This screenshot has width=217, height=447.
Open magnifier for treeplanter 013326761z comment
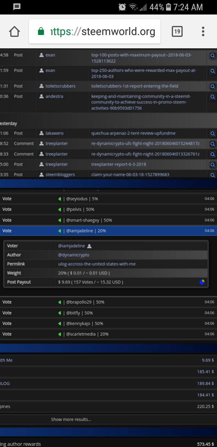[213, 154]
